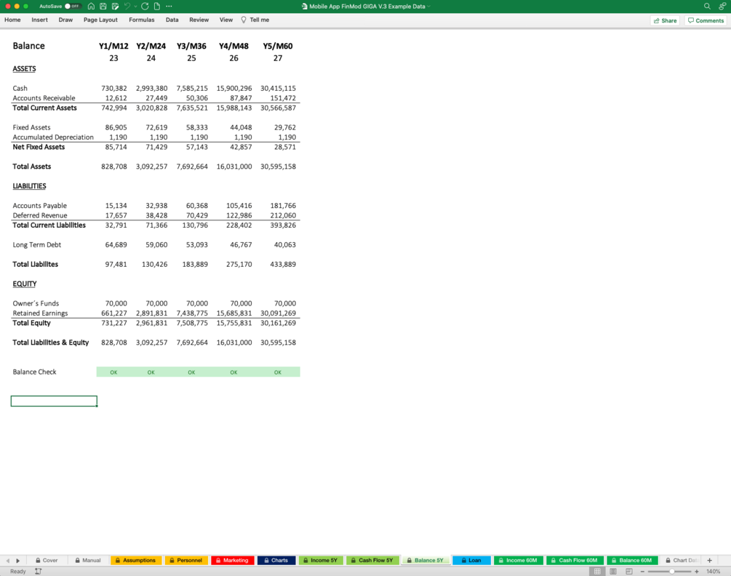
Task: Switch to the Chart Data sheet tab
Action: pos(682,560)
